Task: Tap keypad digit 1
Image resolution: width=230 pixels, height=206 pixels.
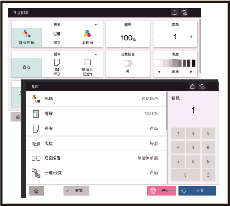Action: pyautogui.click(x=178, y=133)
